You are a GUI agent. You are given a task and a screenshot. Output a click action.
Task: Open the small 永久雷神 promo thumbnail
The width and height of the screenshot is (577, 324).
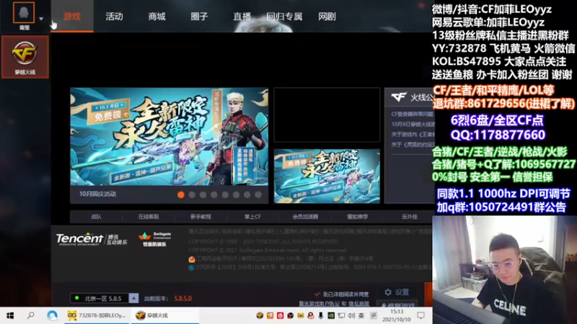coord(327,176)
